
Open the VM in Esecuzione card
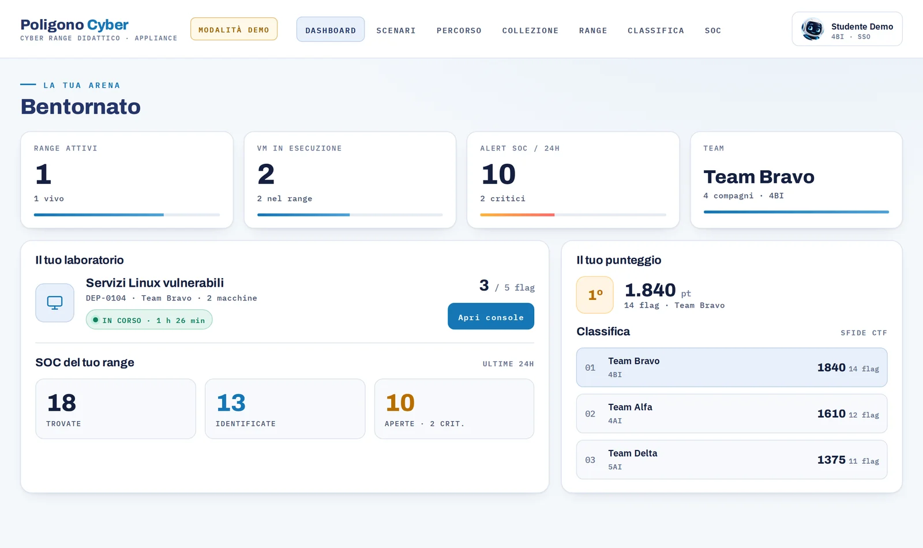click(350, 180)
